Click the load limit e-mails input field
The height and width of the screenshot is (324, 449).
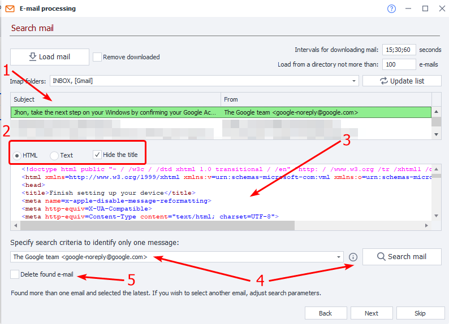click(x=400, y=64)
